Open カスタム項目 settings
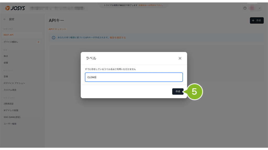Viewport: 268px width, 150px height. click(10, 90)
